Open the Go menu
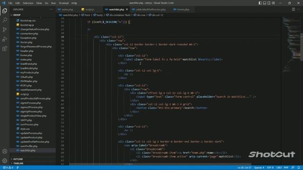This screenshot has width=303, height=170. (46, 3)
